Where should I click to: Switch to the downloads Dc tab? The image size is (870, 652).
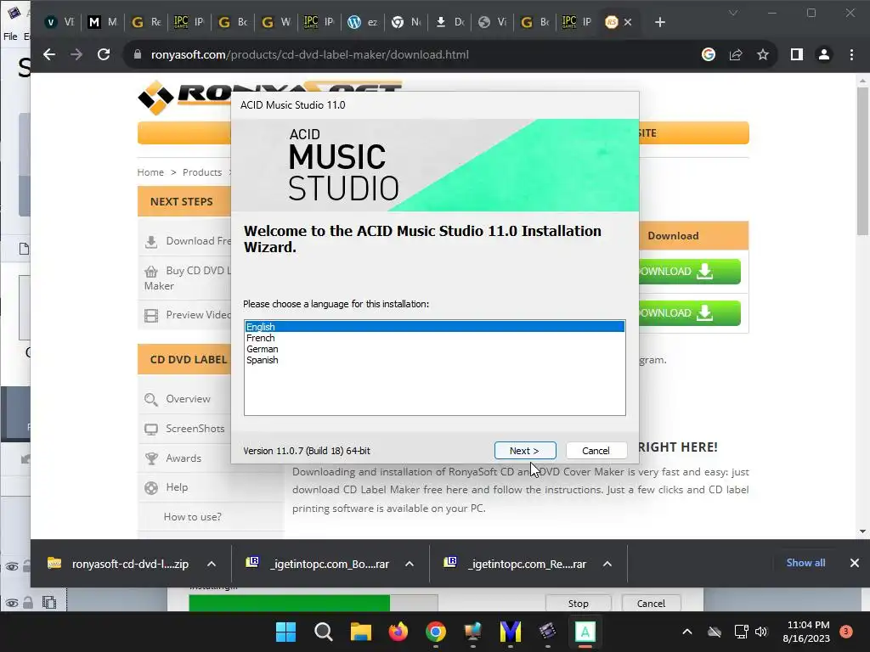tap(449, 22)
